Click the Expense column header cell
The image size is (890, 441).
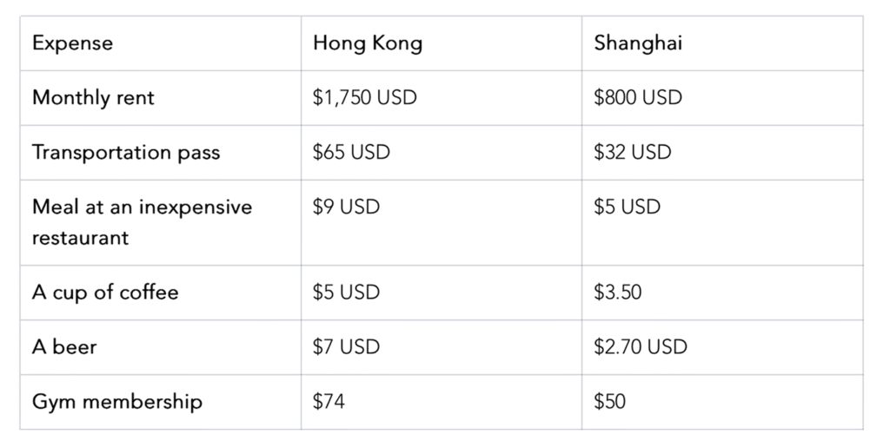(x=73, y=43)
